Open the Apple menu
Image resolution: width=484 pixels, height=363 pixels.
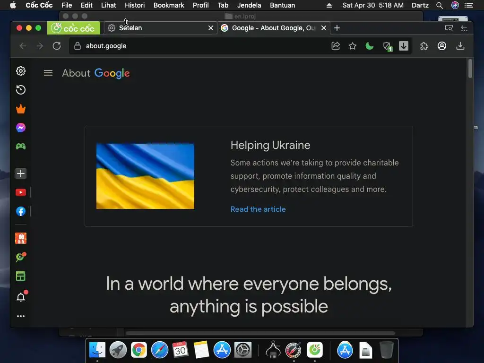point(13,5)
